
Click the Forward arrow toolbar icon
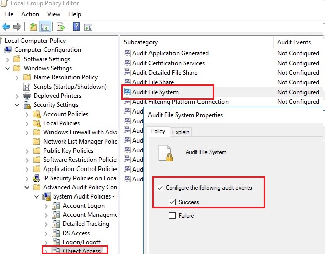17,26
